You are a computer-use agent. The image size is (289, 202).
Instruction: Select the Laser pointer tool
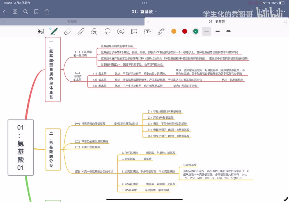(161, 31)
